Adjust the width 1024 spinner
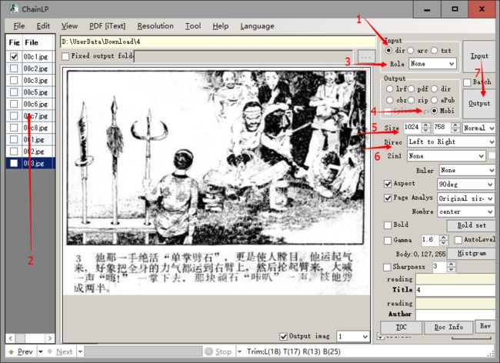 (425, 128)
